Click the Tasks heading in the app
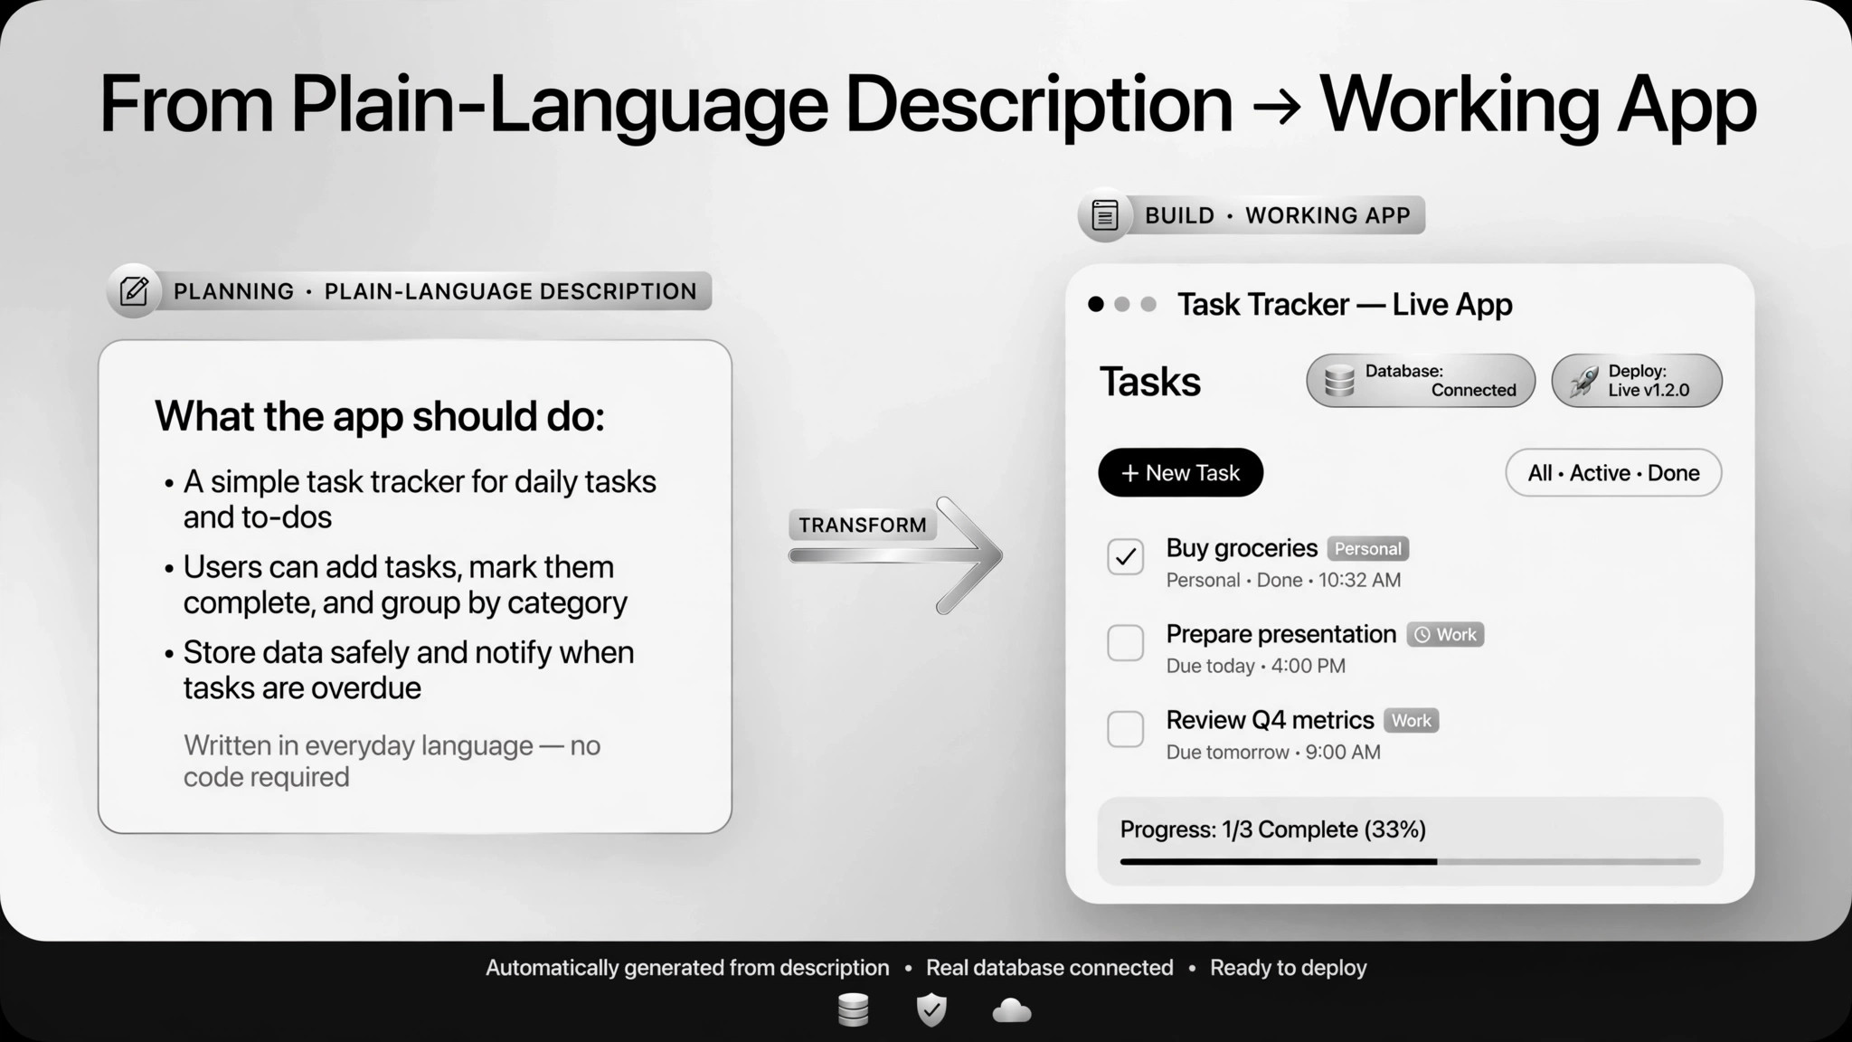Viewport: 1852px width, 1042px height. click(1149, 382)
